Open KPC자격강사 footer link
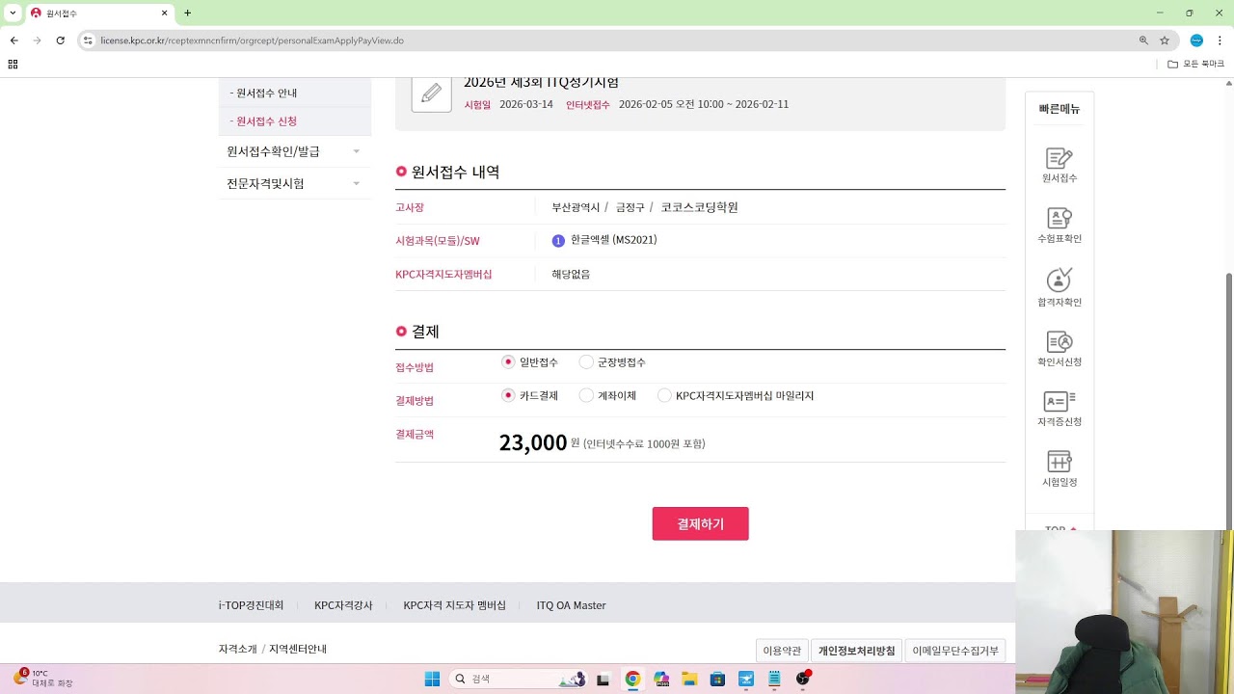The image size is (1234, 694). (343, 605)
